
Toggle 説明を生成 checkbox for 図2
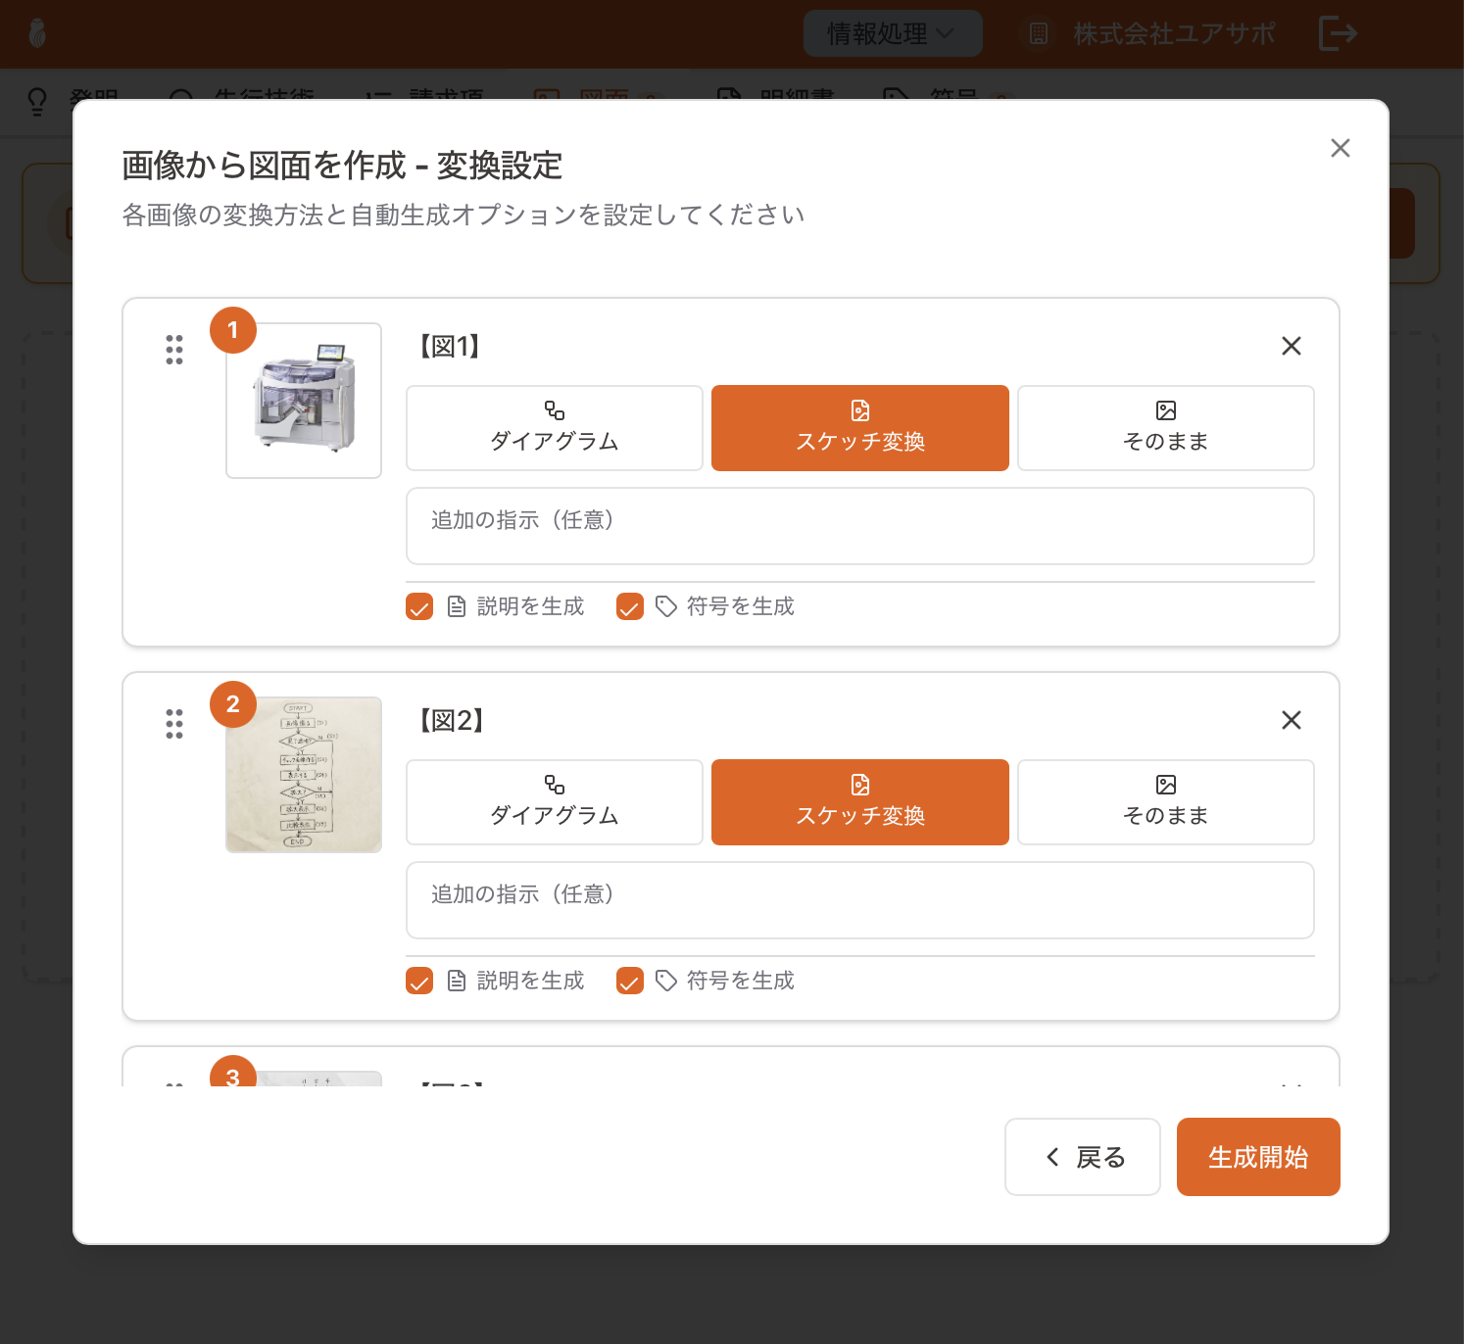(419, 982)
